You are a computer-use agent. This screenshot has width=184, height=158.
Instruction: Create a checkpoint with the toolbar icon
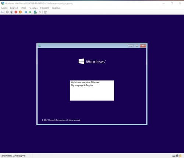tap(35, 12)
